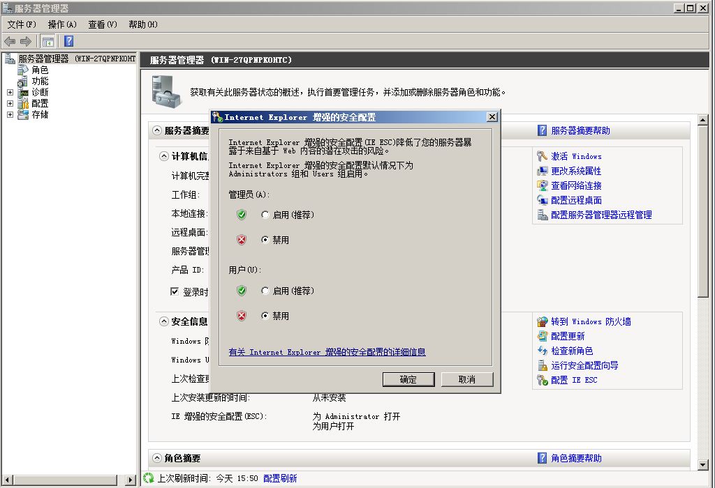The width and height of the screenshot is (715, 488).
Task: Click the 配置服务器管理器远程管理 icon
Action: 542,215
